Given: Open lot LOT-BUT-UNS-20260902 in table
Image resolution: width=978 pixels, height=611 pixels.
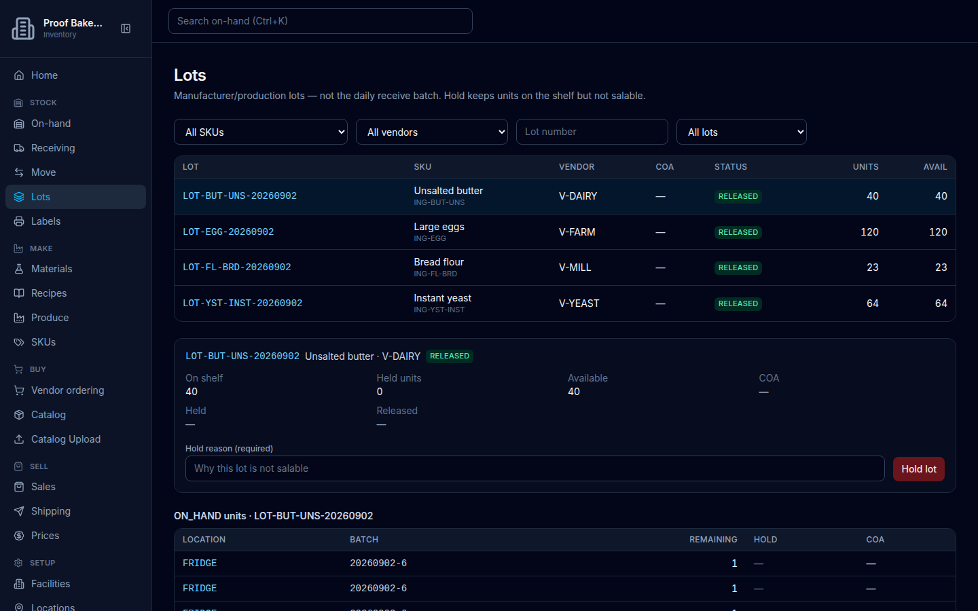Looking at the screenshot, I should (240, 196).
